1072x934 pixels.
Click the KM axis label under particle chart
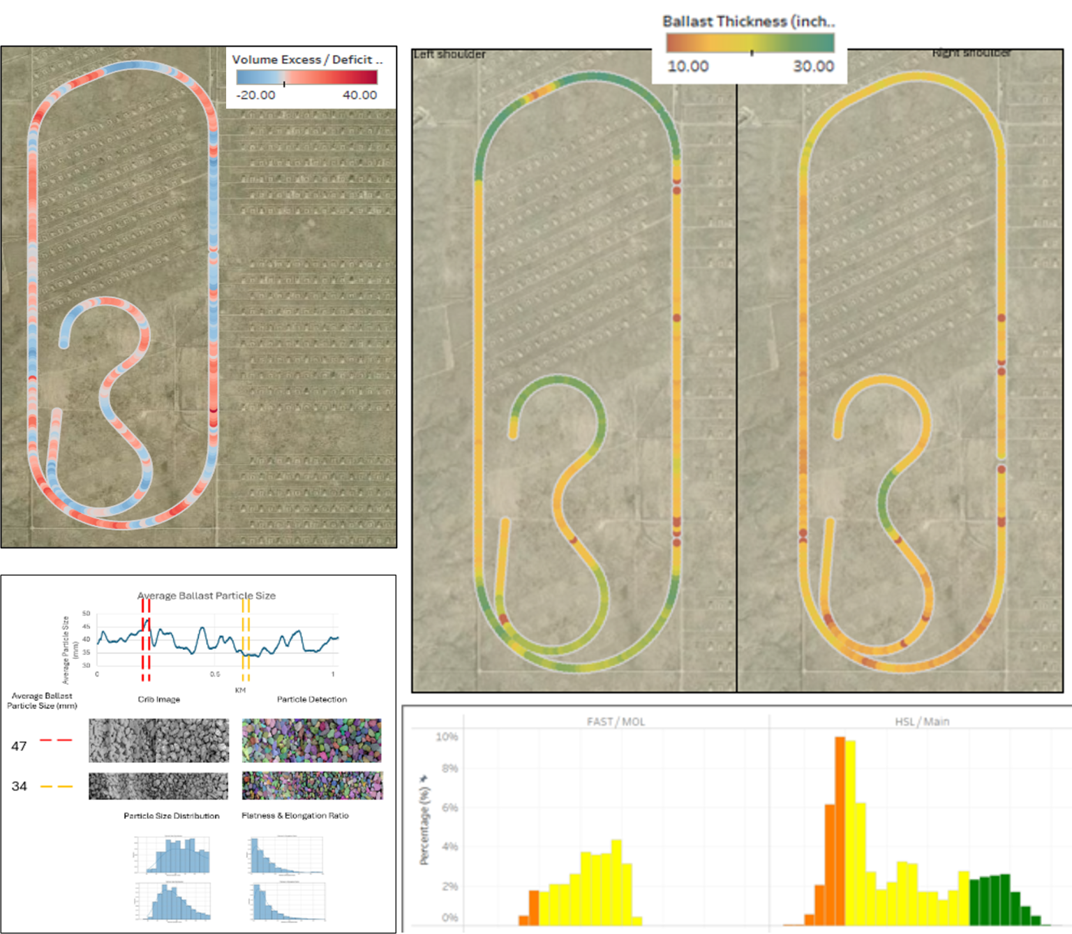(x=240, y=690)
